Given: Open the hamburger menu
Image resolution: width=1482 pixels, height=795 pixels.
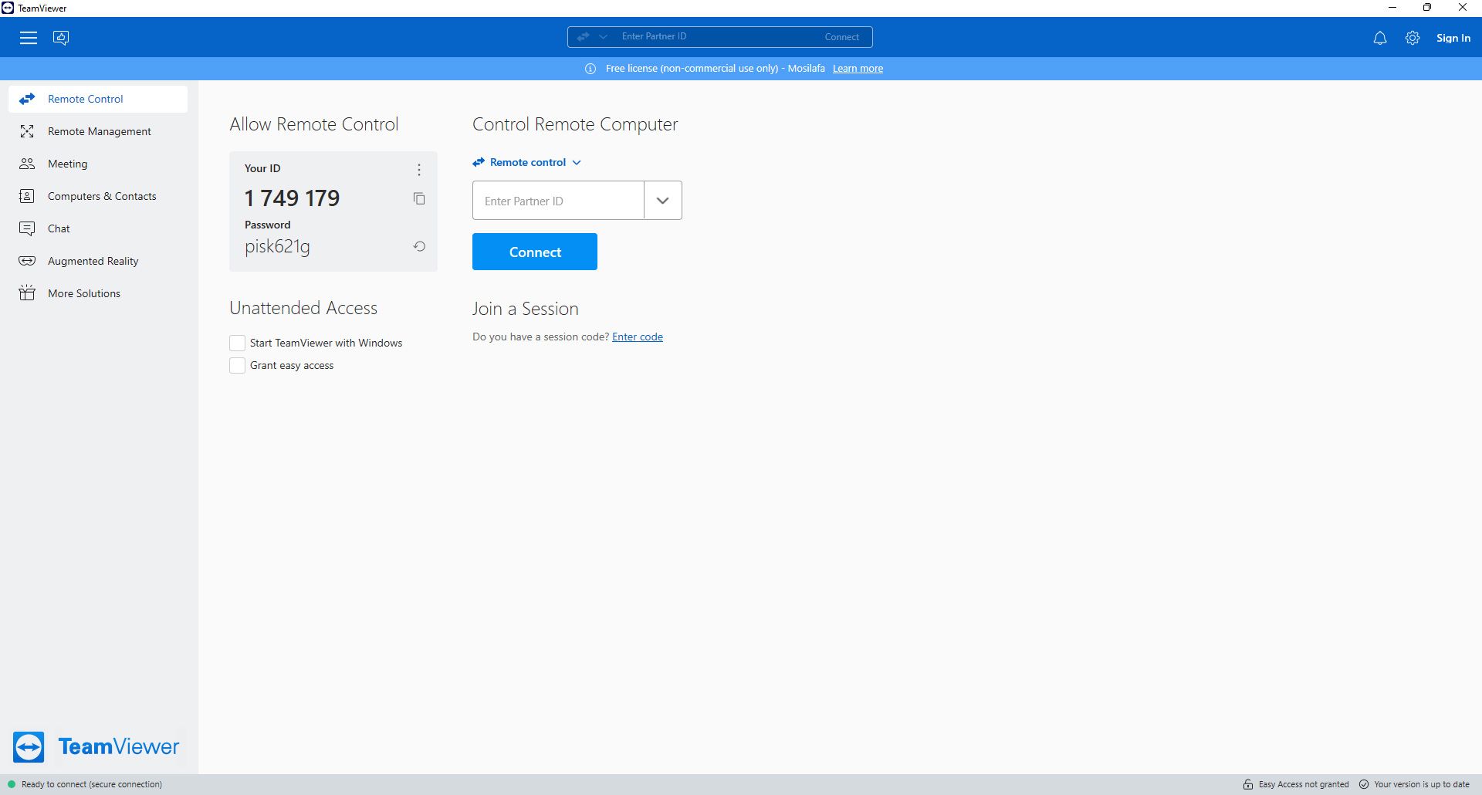Looking at the screenshot, I should (x=29, y=38).
